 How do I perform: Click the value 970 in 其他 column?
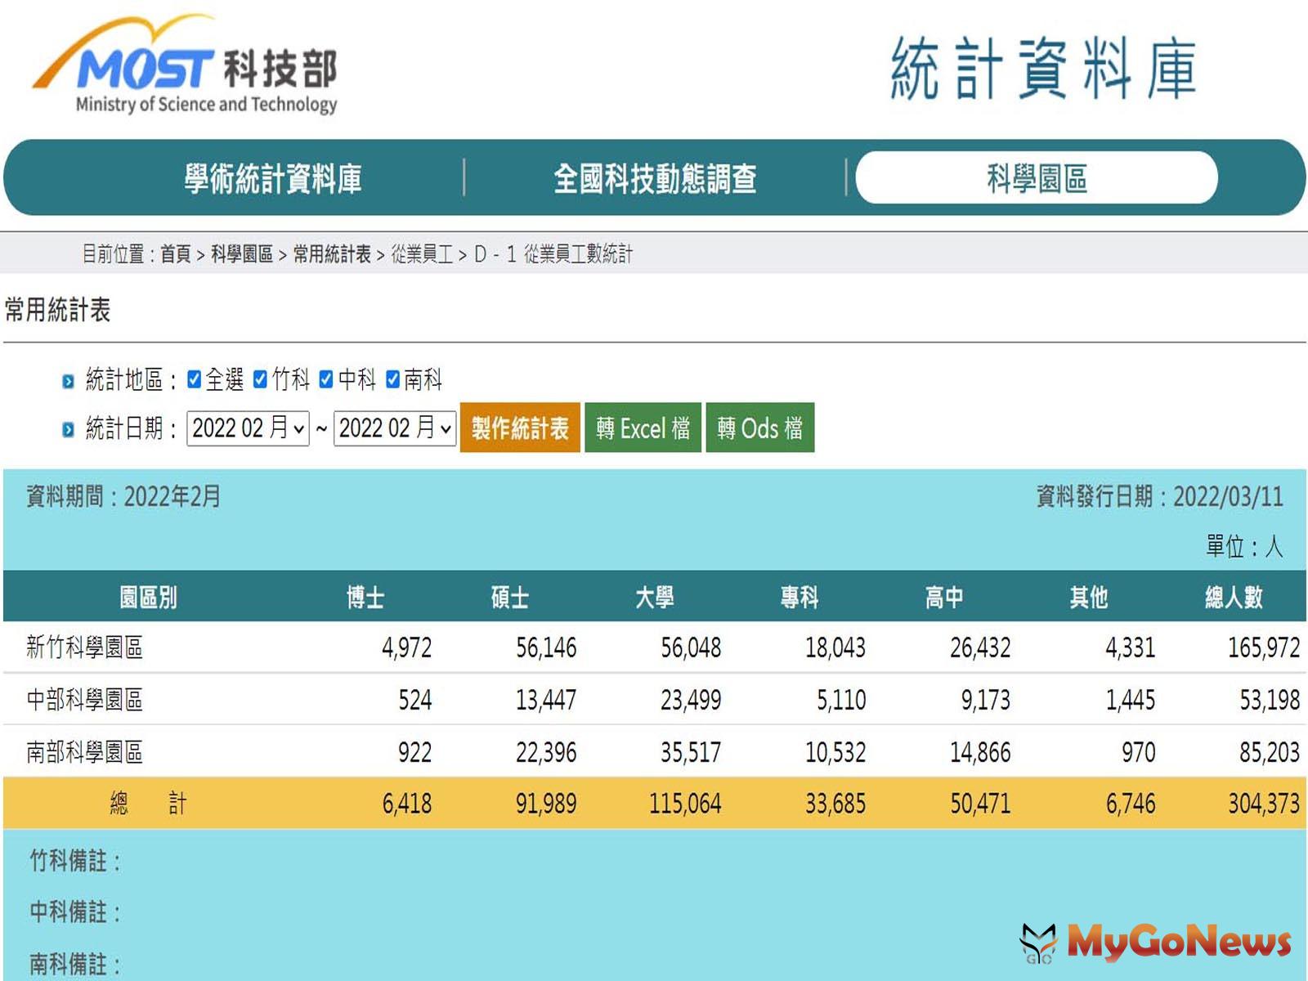1139,753
